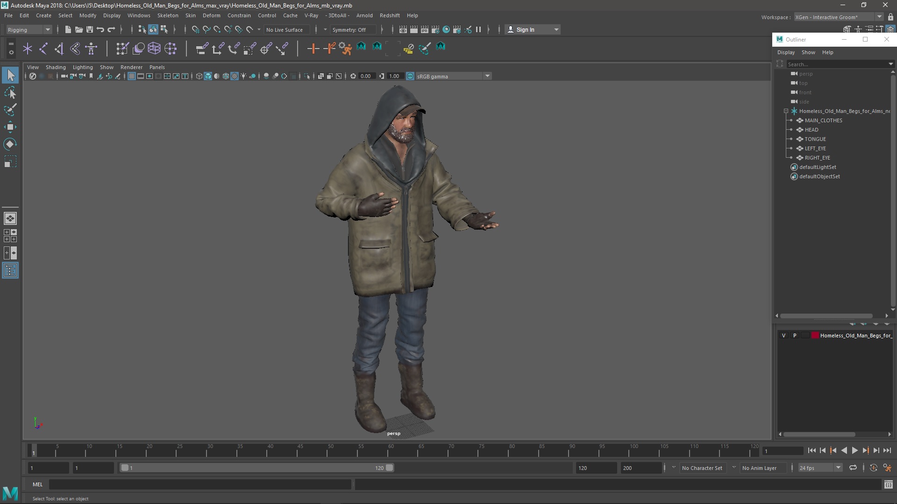Image resolution: width=897 pixels, height=504 pixels.
Task: Click the Undo icon on the status line
Action: click(100, 29)
